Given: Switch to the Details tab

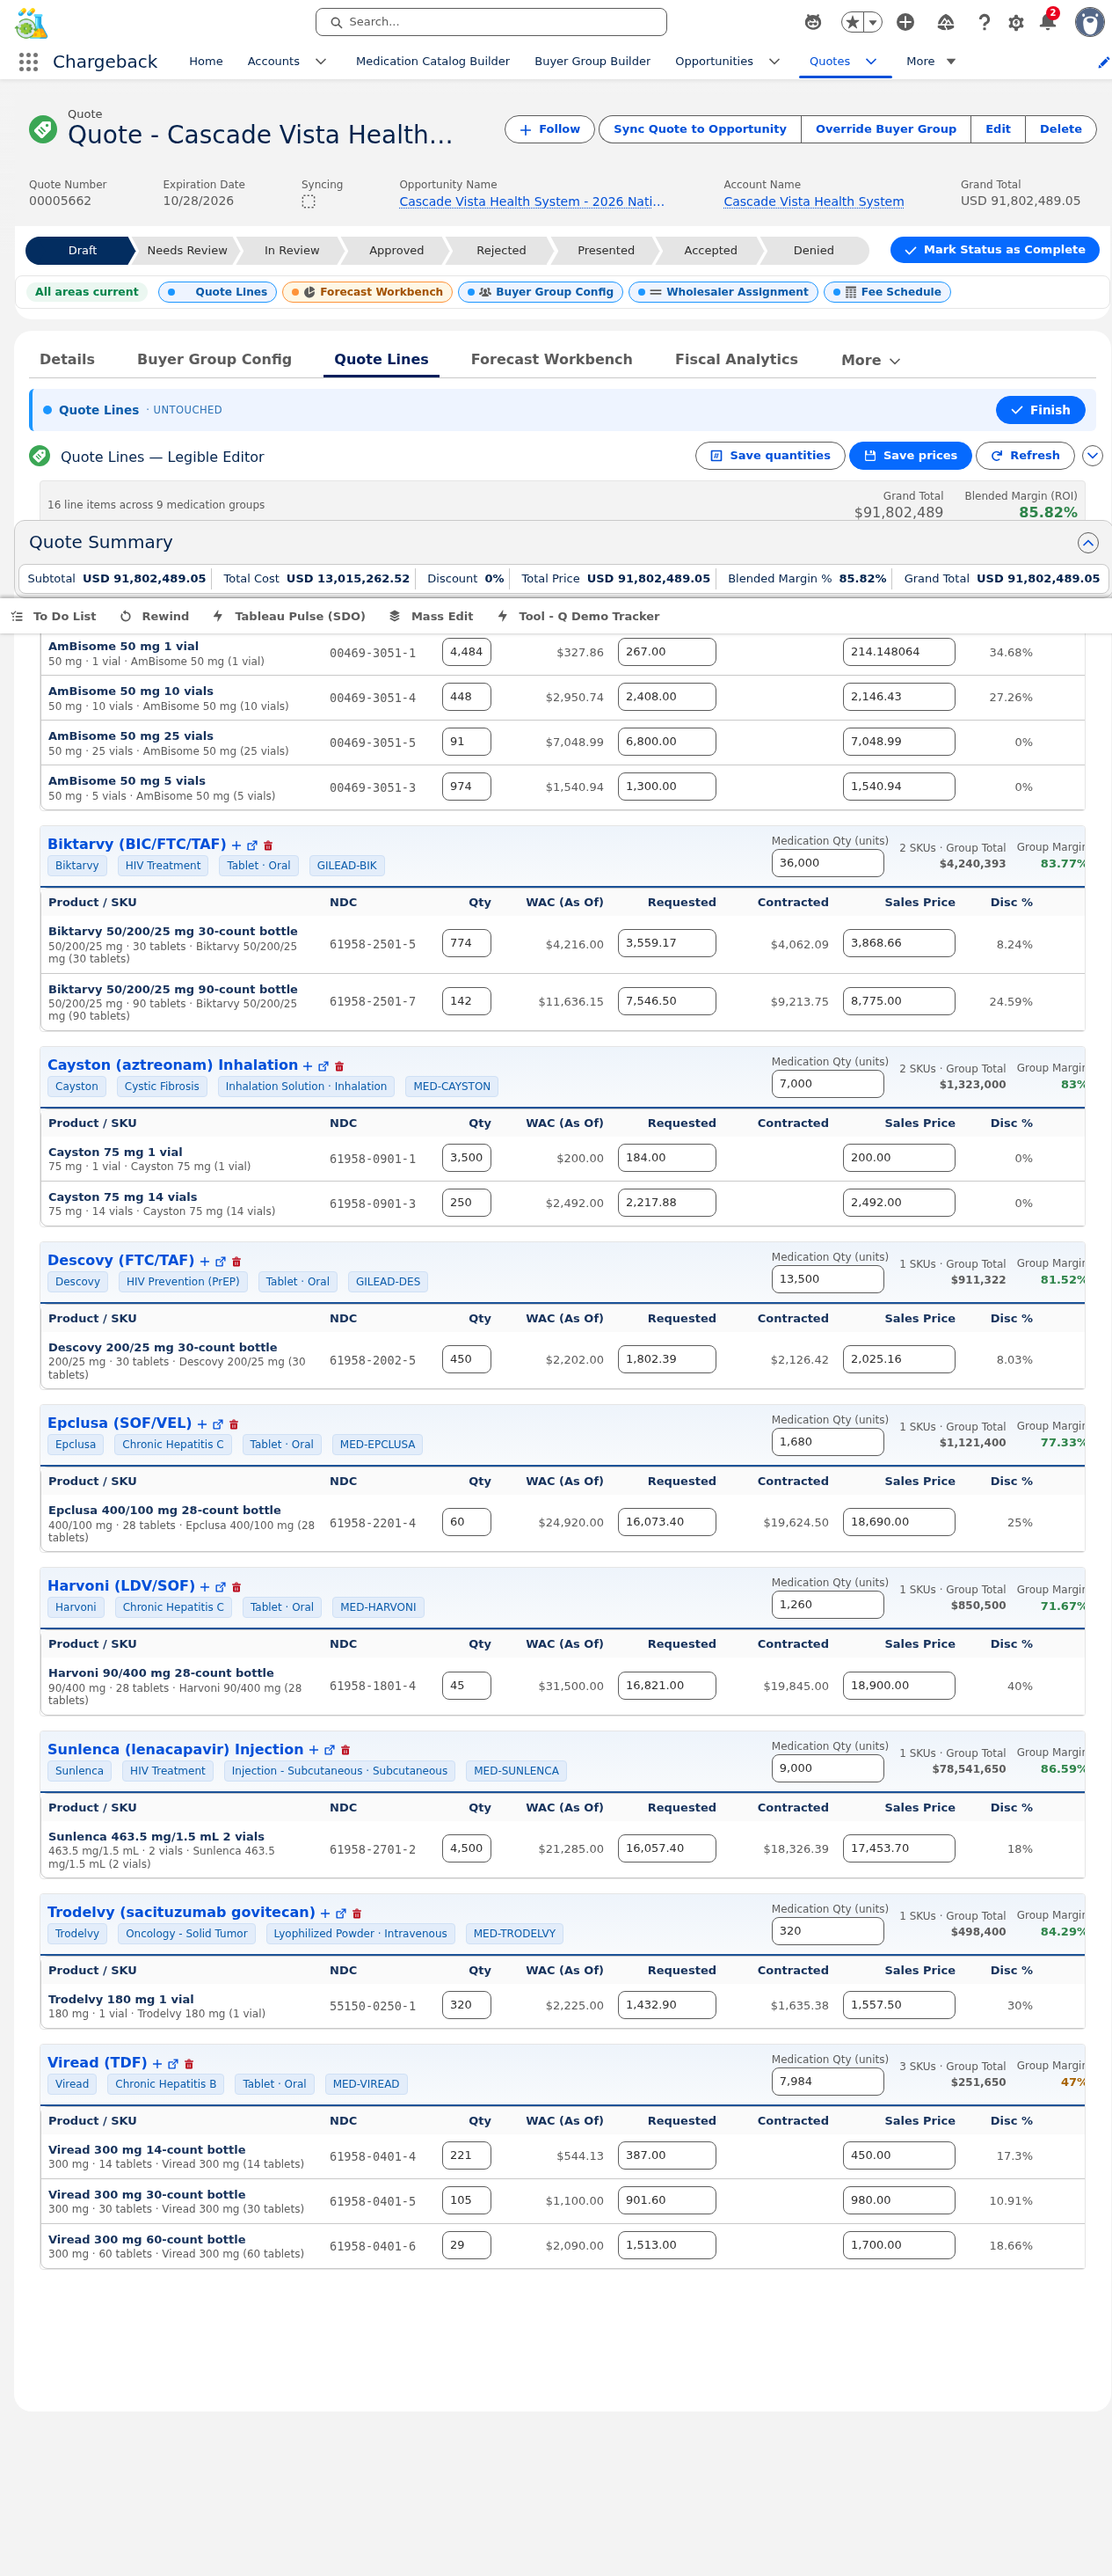Looking at the screenshot, I should click(x=67, y=360).
